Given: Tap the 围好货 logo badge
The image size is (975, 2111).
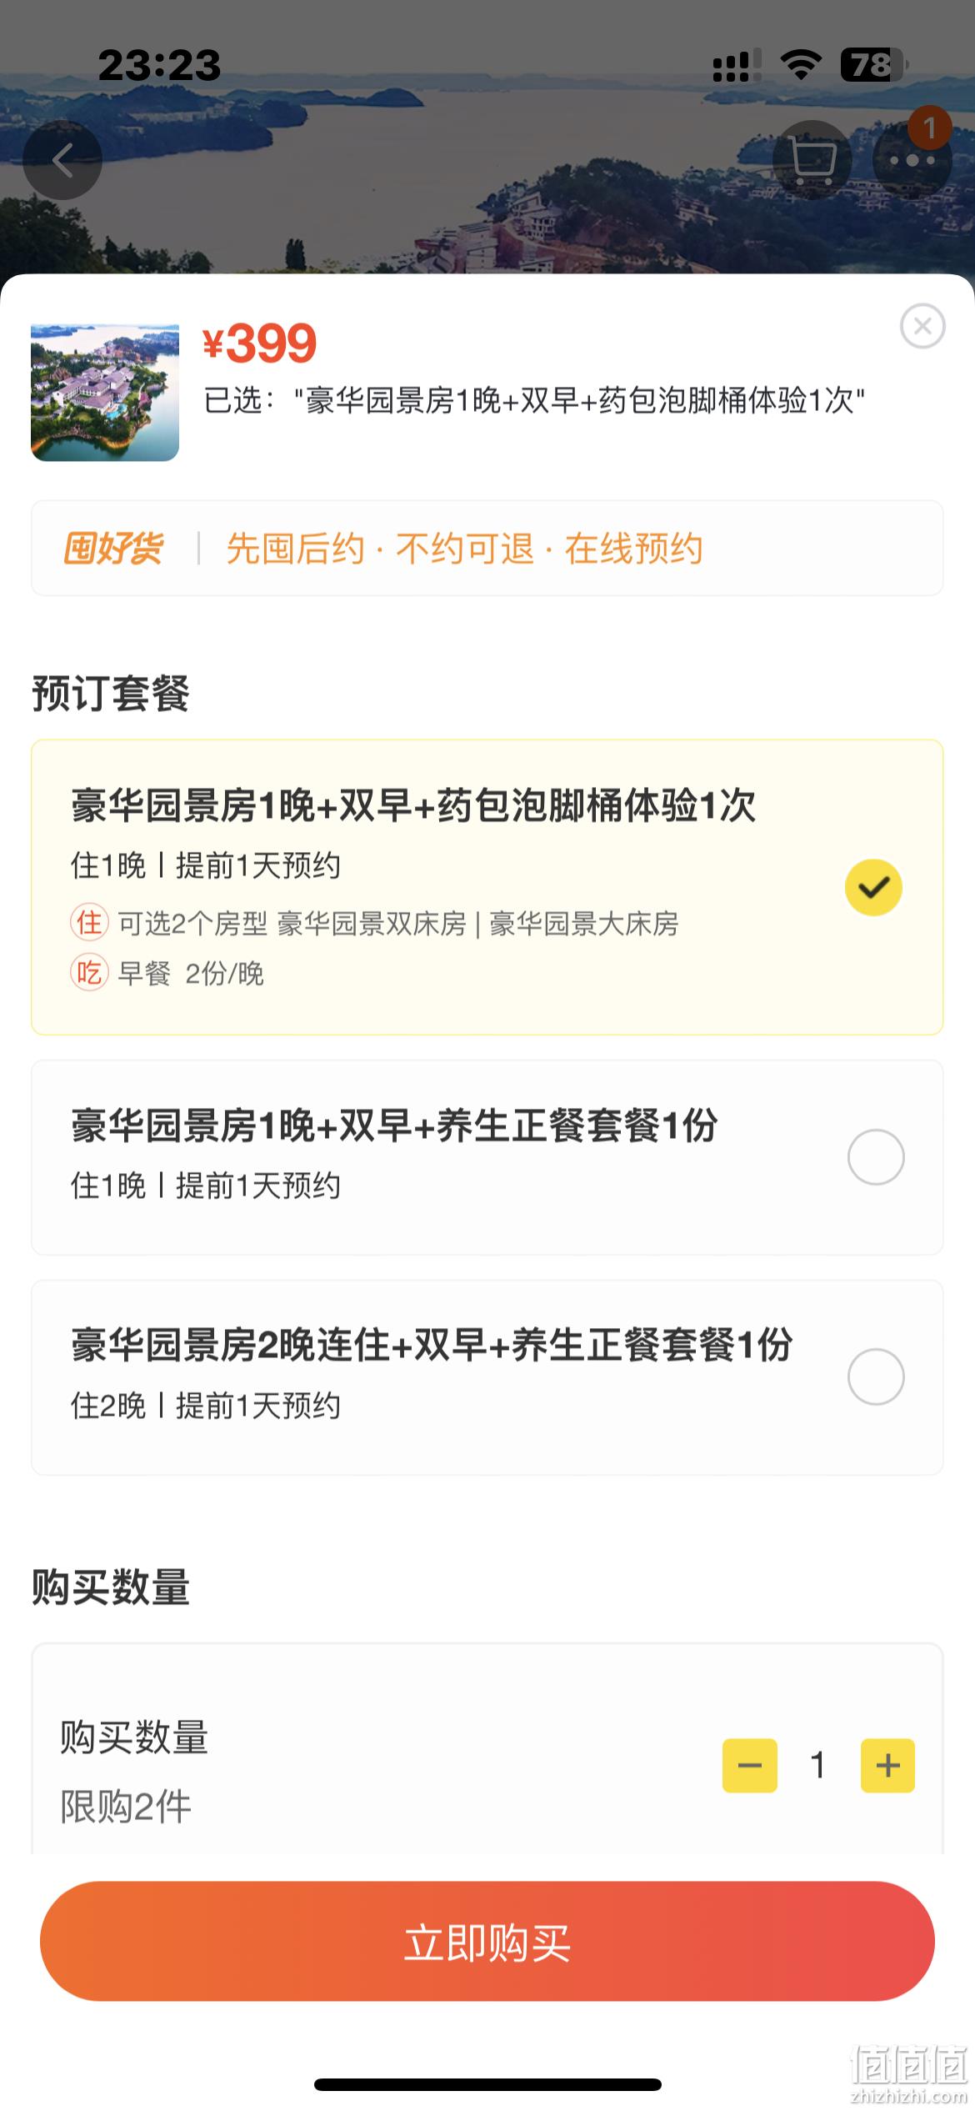Looking at the screenshot, I should click(x=113, y=549).
